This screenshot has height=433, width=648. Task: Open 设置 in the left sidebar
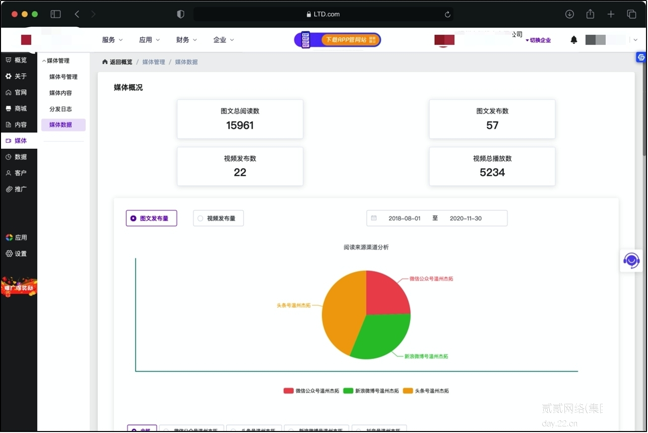pyautogui.click(x=16, y=254)
